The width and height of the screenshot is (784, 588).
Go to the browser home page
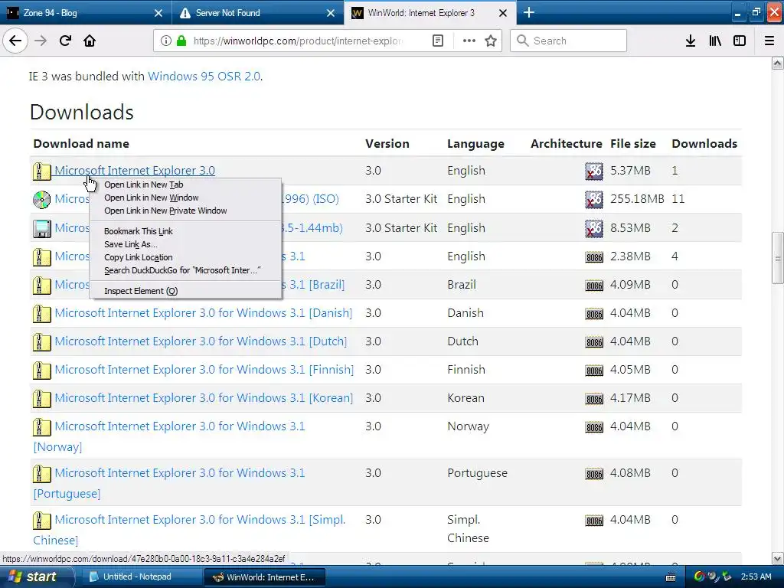pyautogui.click(x=90, y=41)
